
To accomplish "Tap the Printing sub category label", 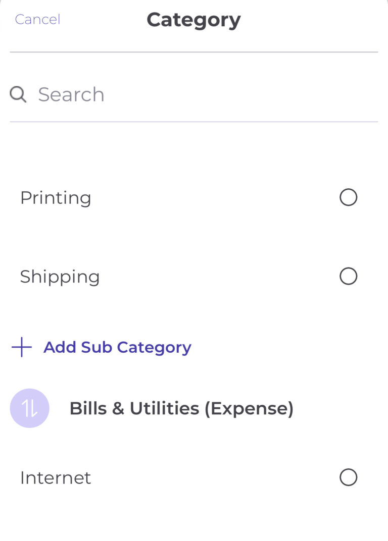I will click(x=56, y=198).
